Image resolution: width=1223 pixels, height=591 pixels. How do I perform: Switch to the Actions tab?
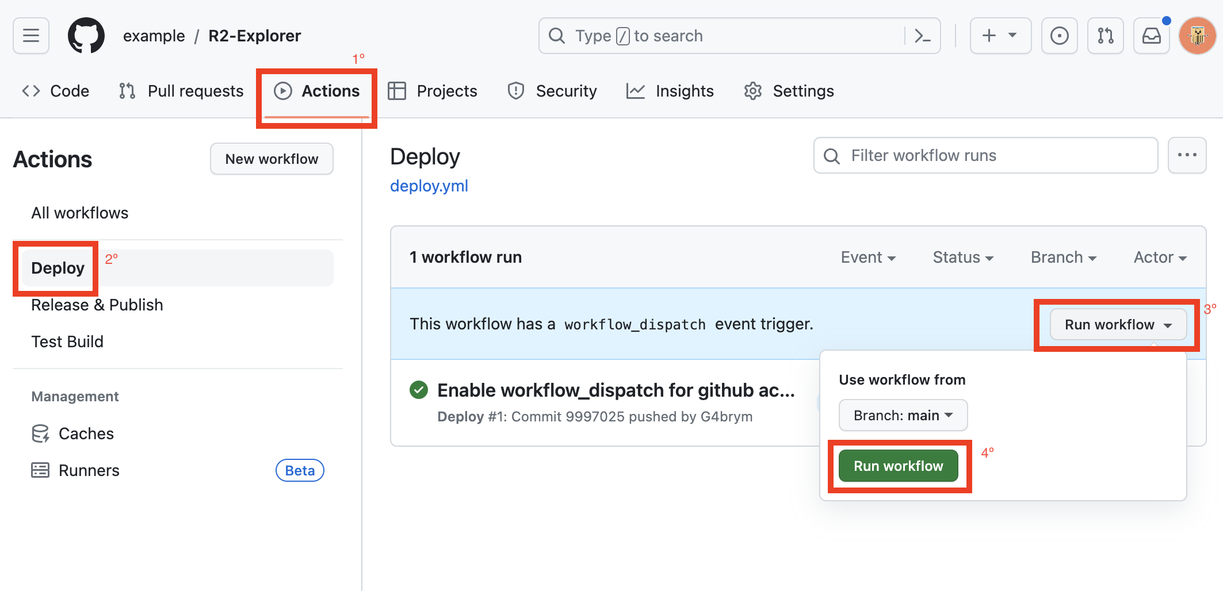pyautogui.click(x=317, y=91)
